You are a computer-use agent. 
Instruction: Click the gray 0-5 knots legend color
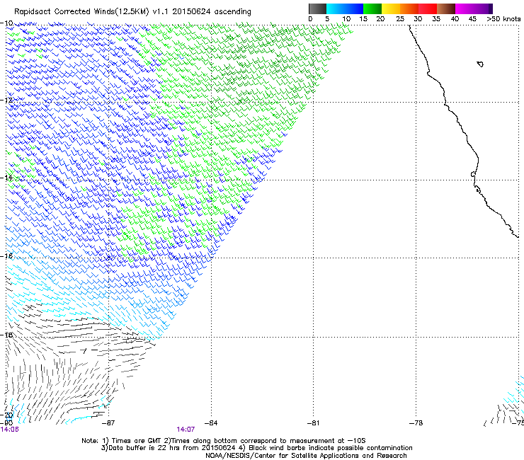tap(317, 8)
